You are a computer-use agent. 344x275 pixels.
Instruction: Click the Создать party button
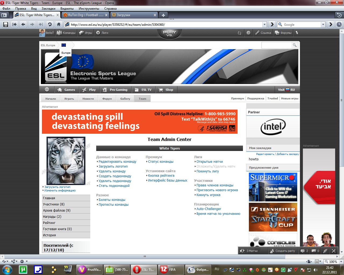click(283, 251)
